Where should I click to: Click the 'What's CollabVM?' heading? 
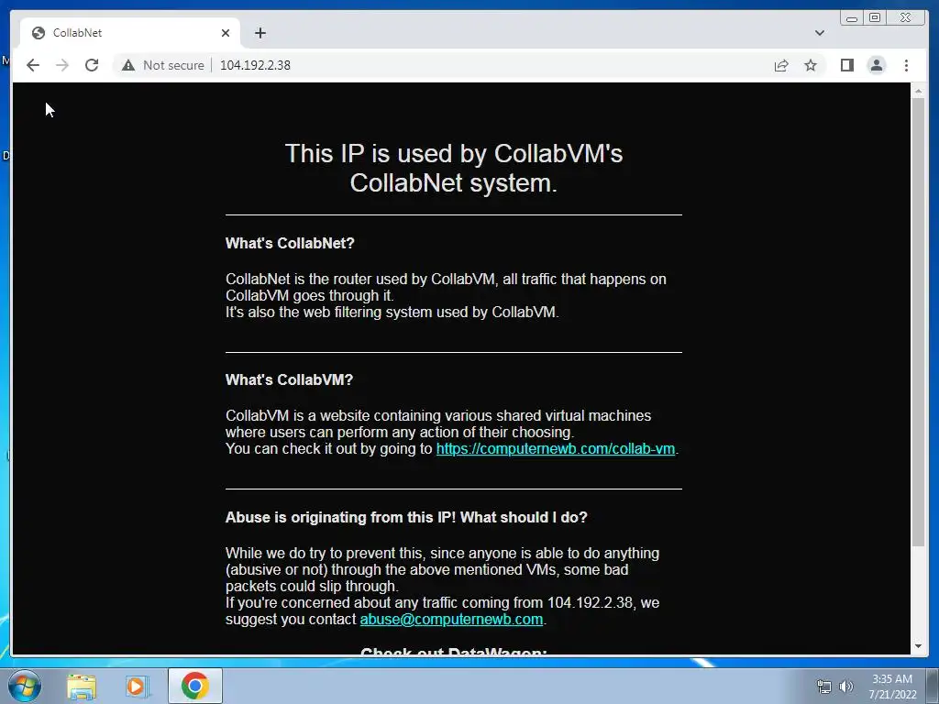289,379
